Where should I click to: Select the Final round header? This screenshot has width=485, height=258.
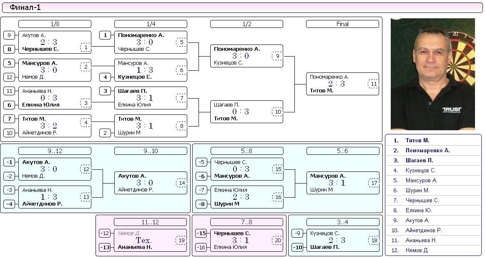[342, 24]
